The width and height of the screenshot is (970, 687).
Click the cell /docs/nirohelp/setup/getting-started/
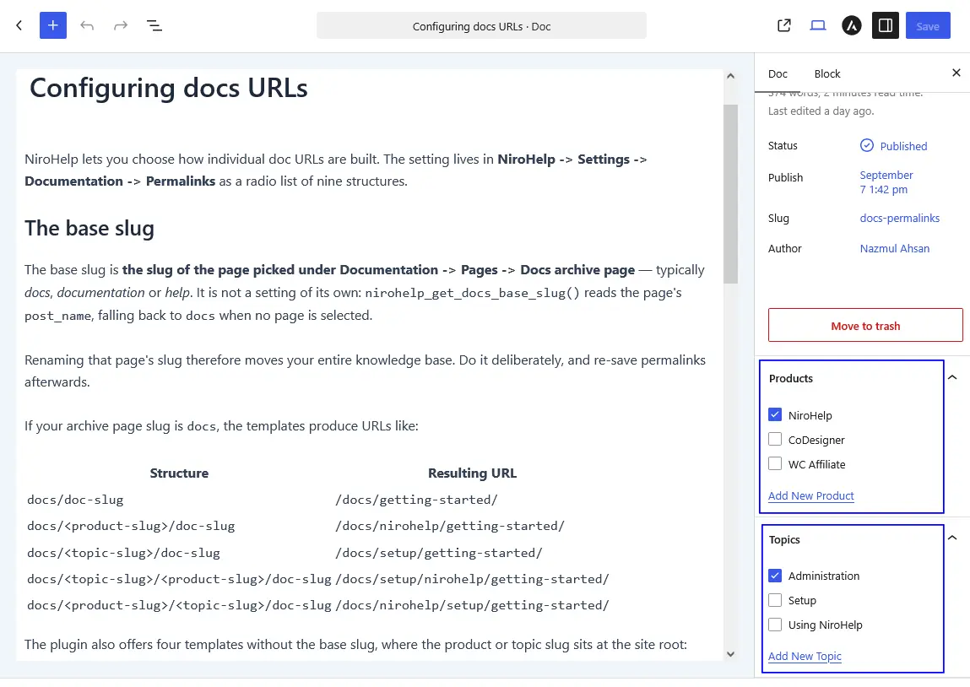point(472,605)
